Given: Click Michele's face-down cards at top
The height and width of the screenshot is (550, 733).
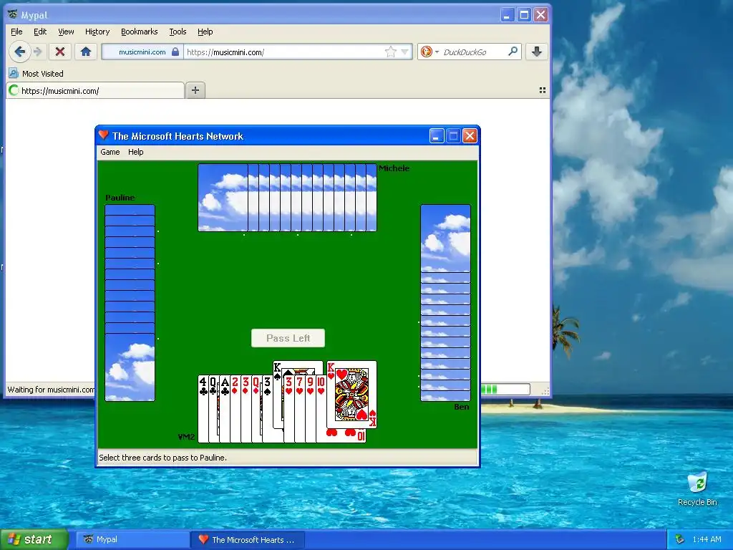Looking at the screenshot, I should coord(287,198).
